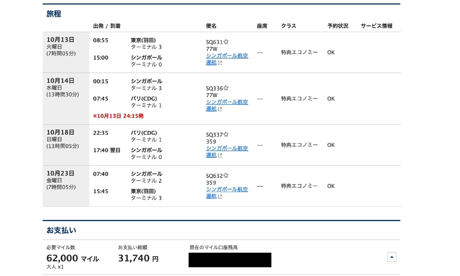Click the star icon beside SQ632
The height and width of the screenshot is (276, 460).
[225, 175]
